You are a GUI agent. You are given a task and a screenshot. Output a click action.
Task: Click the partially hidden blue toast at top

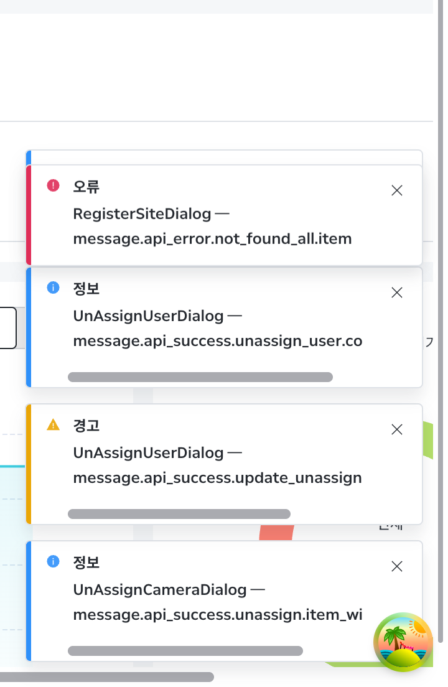coord(224,157)
